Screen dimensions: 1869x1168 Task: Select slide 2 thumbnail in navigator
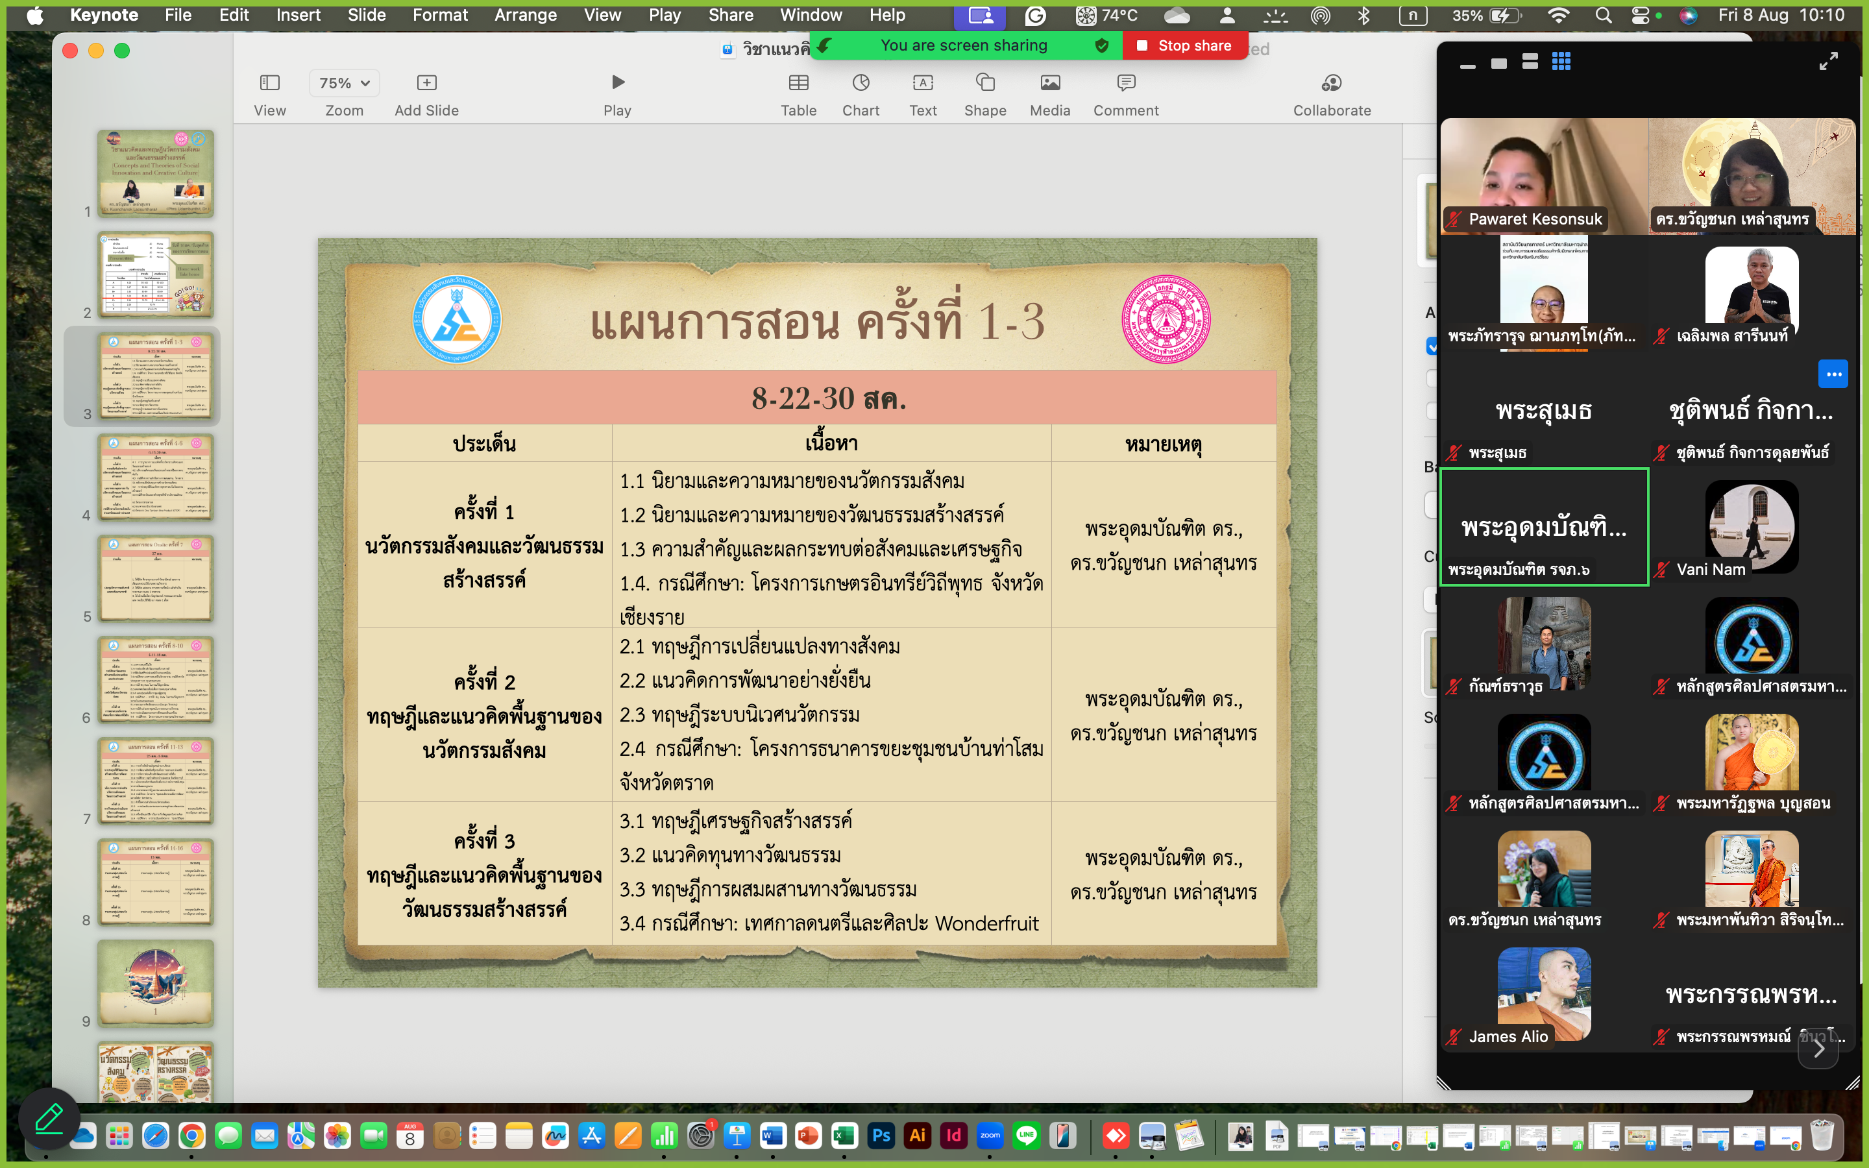(155, 274)
